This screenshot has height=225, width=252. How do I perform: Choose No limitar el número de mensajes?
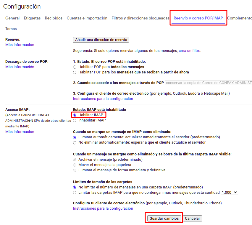click(75, 187)
